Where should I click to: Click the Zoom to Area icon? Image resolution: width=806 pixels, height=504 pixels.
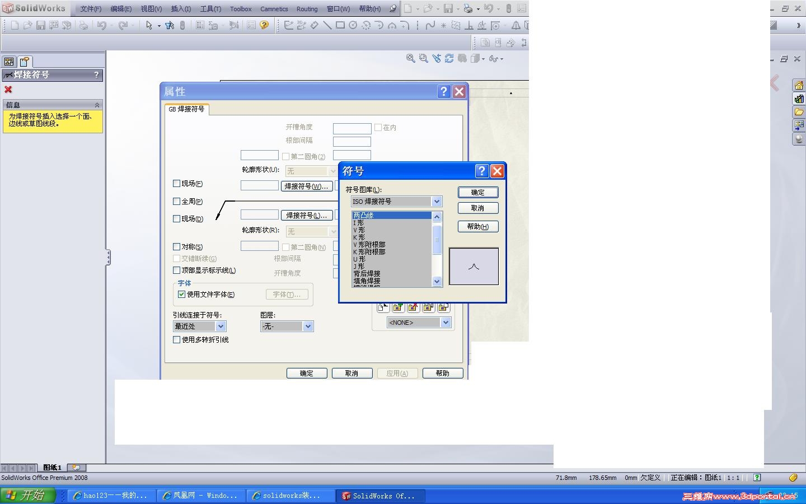423,58
